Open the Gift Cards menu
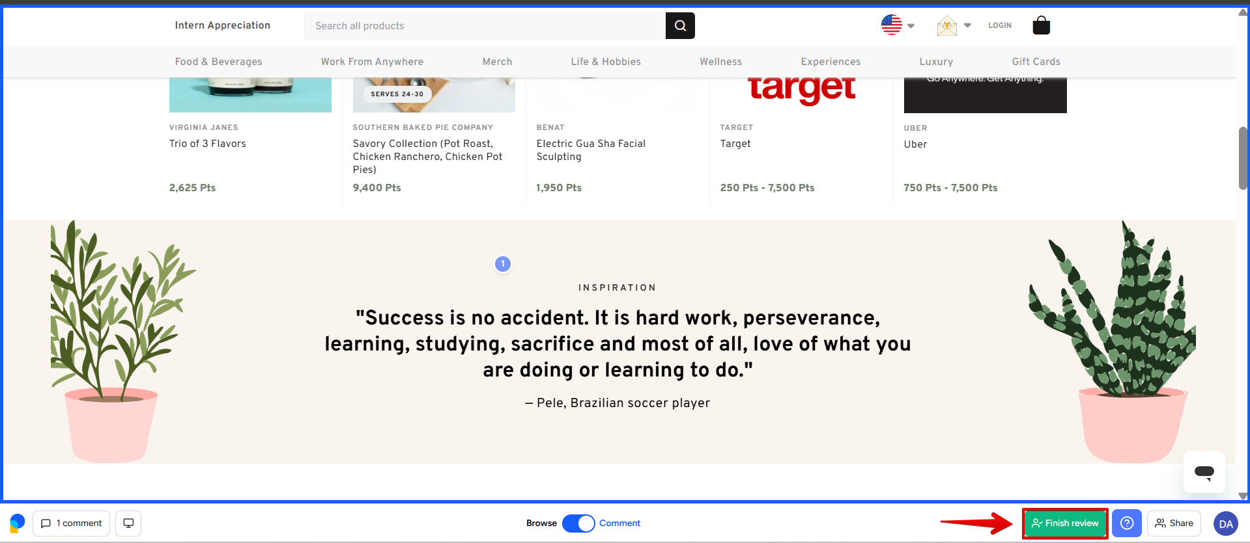This screenshot has width=1250, height=543. (x=1036, y=62)
